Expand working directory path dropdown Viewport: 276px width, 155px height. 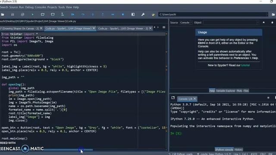267,14
